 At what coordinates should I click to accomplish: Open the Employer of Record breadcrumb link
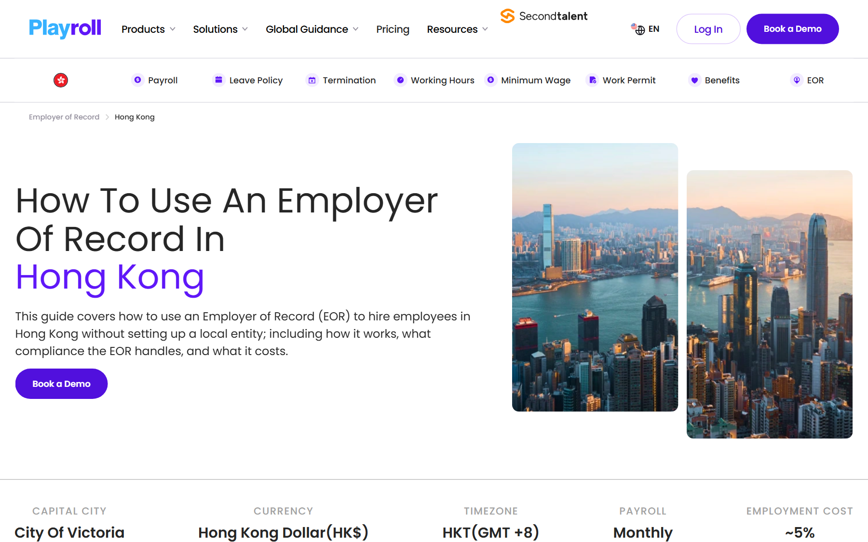tap(64, 117)
